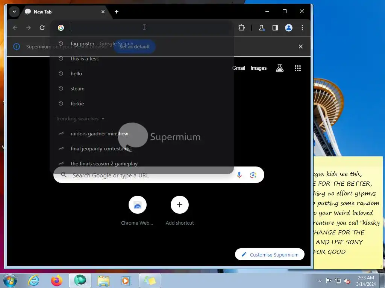The image size is (385, 288).
Task: Close the New Tab tab
Action: click(103, 12)
